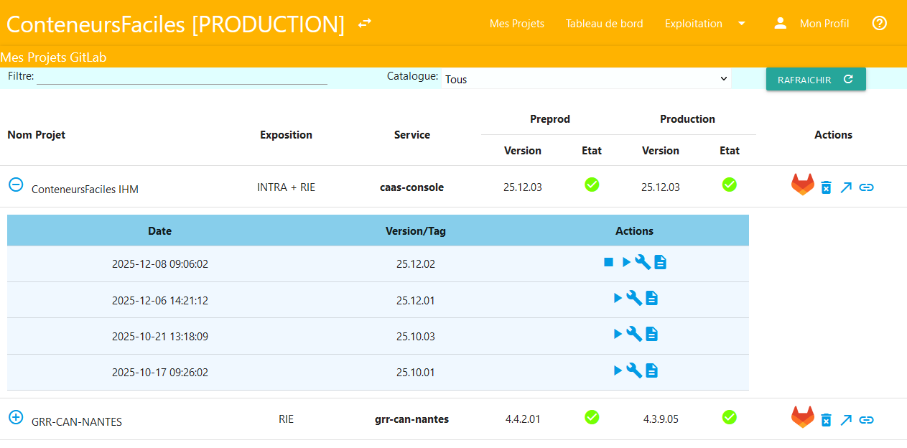Click link icon for GRR-CAN-NANTES
This screenshot has height=448, width=907.
tap(867, 420)
